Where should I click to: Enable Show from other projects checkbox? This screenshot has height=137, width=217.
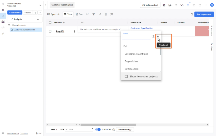(x=126, y=77)
